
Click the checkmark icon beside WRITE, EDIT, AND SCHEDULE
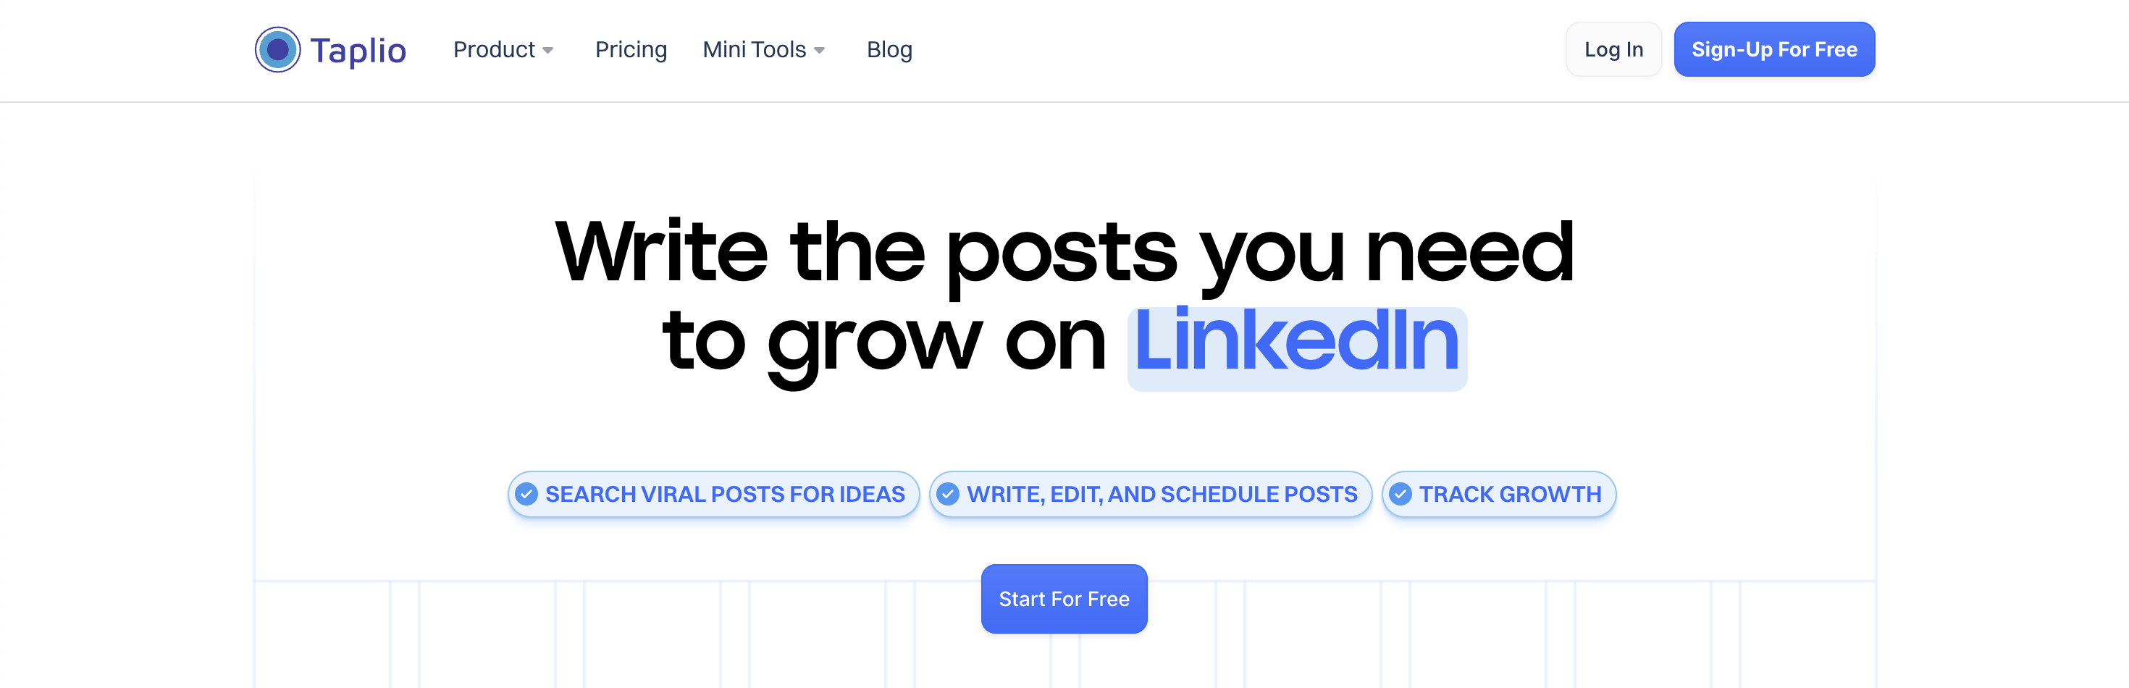coord(949,494)
